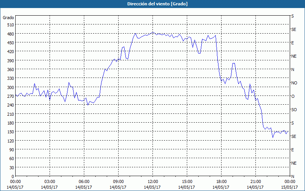Click the 450 y-axis value
The height and width of the screenshot is (191, 305).
(11, 43)
